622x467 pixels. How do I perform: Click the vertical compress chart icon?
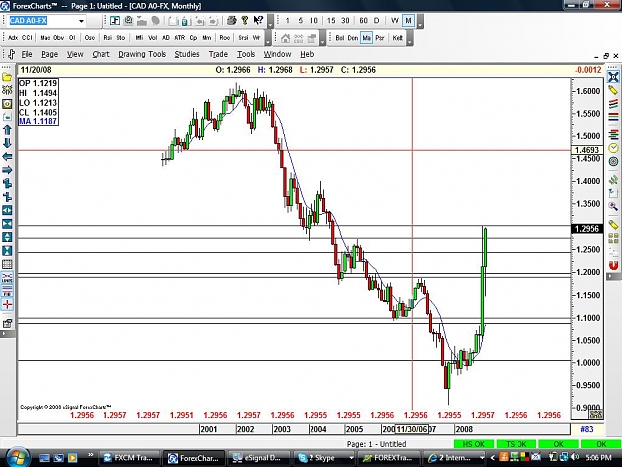click(x=7, y=250)
